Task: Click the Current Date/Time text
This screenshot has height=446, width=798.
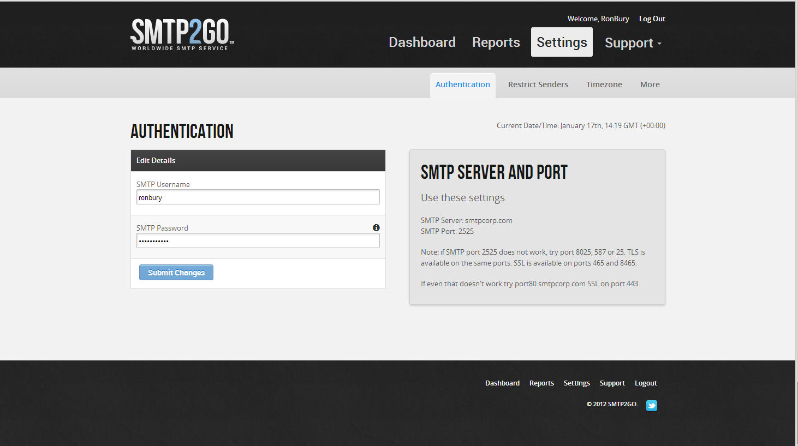Action: click(x=581, y=125)
